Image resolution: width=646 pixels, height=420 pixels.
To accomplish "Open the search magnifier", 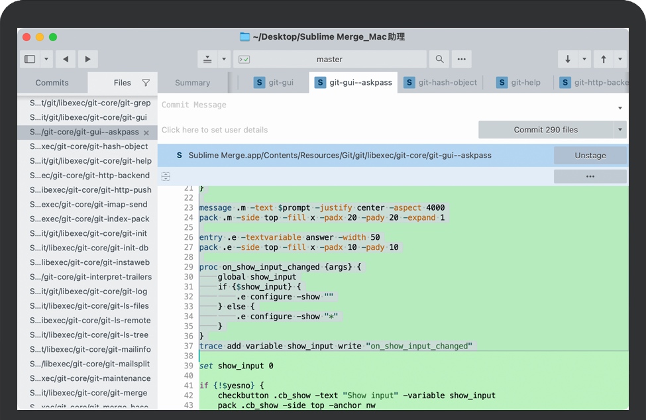I will (x=439, y=59).
